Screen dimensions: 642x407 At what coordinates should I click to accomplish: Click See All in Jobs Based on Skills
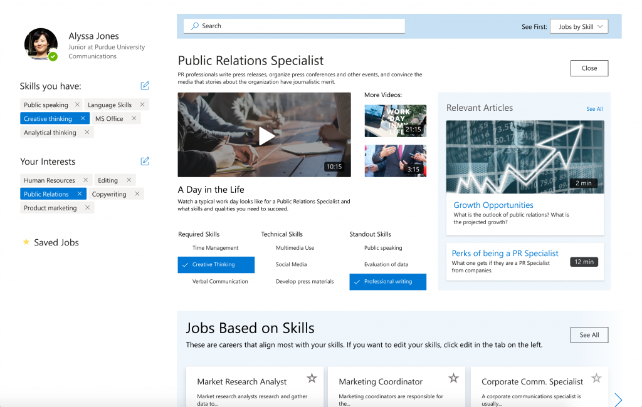pos(589,335)
